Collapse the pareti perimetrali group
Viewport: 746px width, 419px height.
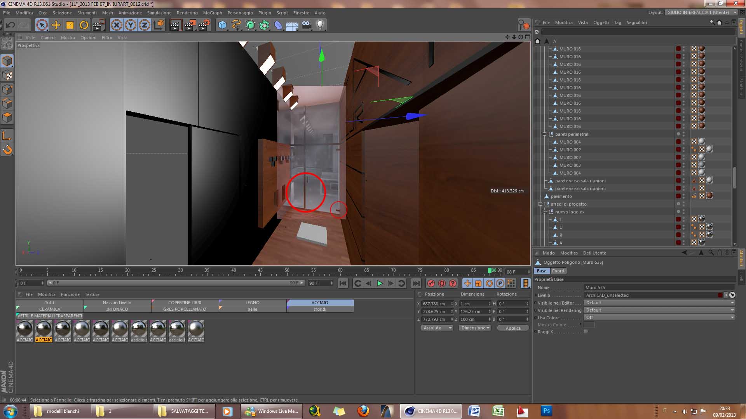545,134
